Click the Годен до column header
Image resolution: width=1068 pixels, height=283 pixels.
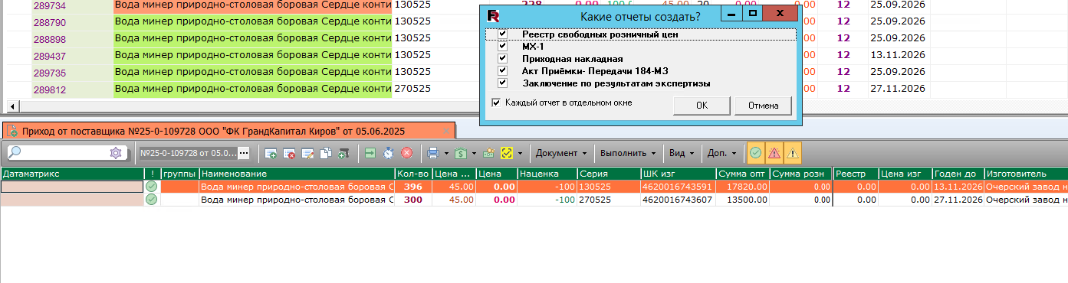click(958, 174)
